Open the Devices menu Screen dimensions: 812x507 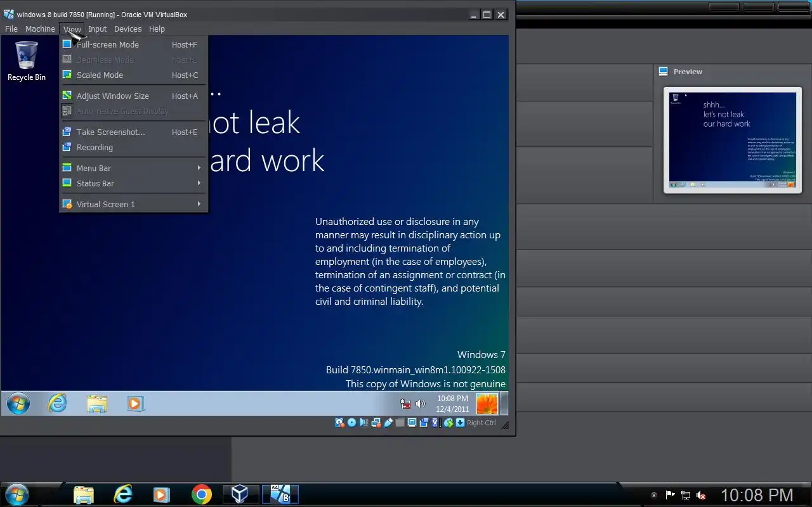(x=128, y=29)
